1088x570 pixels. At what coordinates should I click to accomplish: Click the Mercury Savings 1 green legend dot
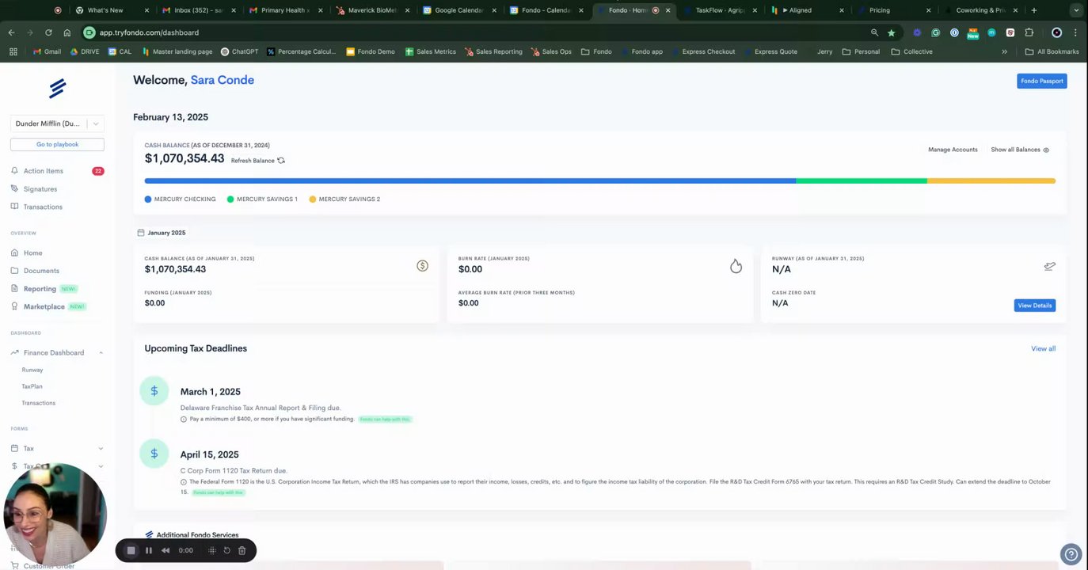tap(230, 199)
